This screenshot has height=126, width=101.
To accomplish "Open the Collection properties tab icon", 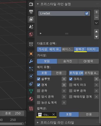I will pyautogui.click(x=31, y=44).
